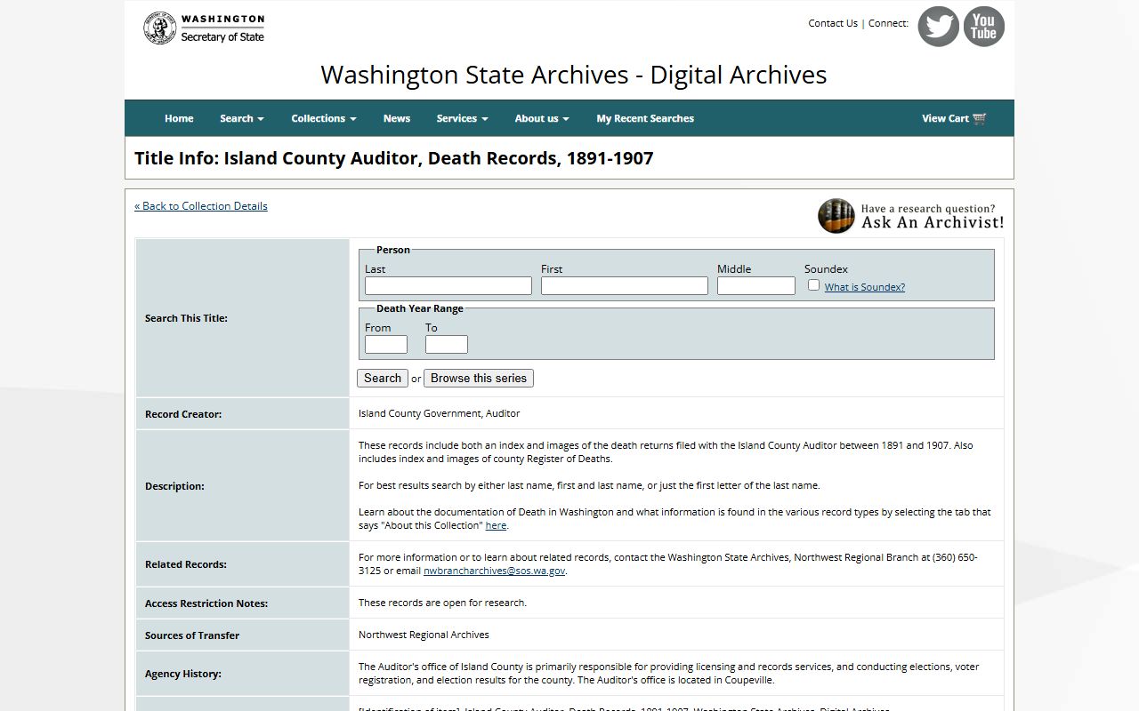Open the YouTube channel icon
The height and width of the screenshot is (711, 1139).
pos(983,27)
